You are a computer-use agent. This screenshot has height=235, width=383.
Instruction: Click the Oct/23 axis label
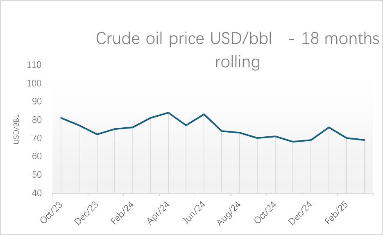click(52, 213)
